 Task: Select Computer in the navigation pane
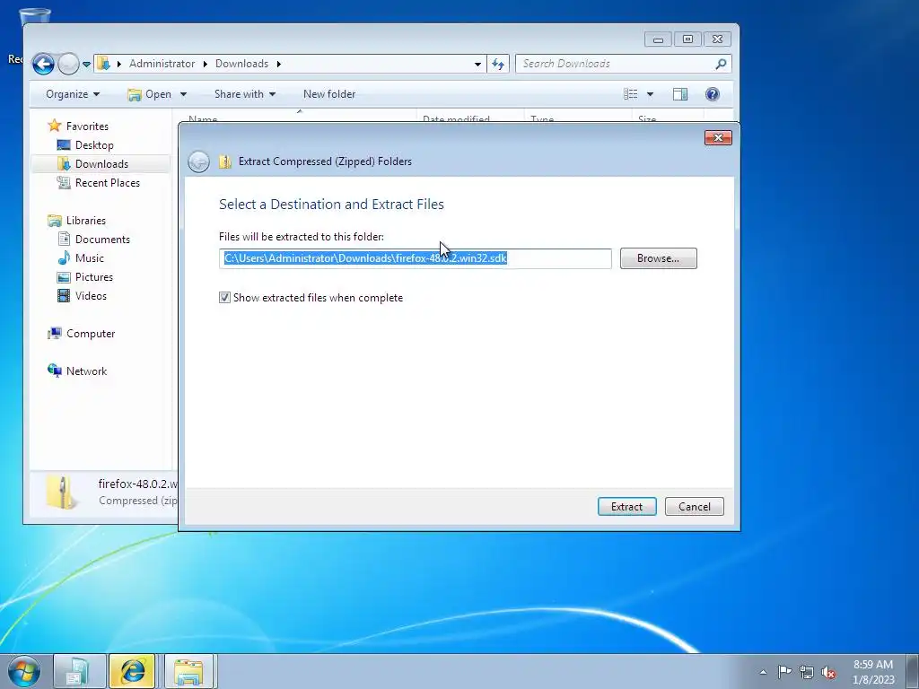(x=91, y=334)
